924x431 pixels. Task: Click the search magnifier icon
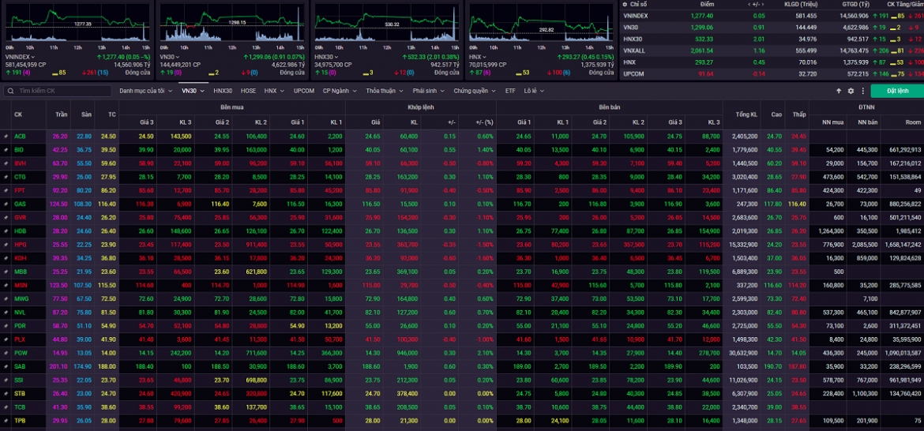[x=10, y=92]
